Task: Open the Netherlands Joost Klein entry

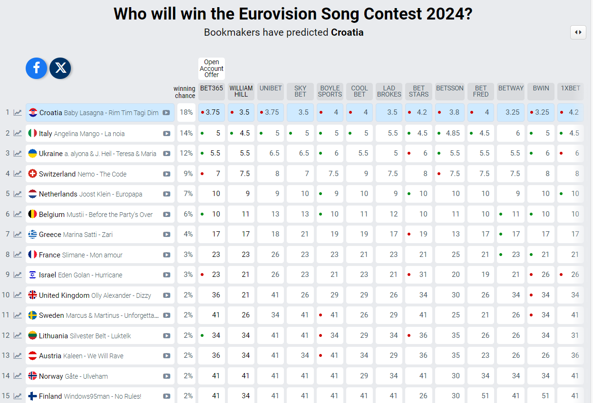Action: pyautogui.click(x=100, y=194)
